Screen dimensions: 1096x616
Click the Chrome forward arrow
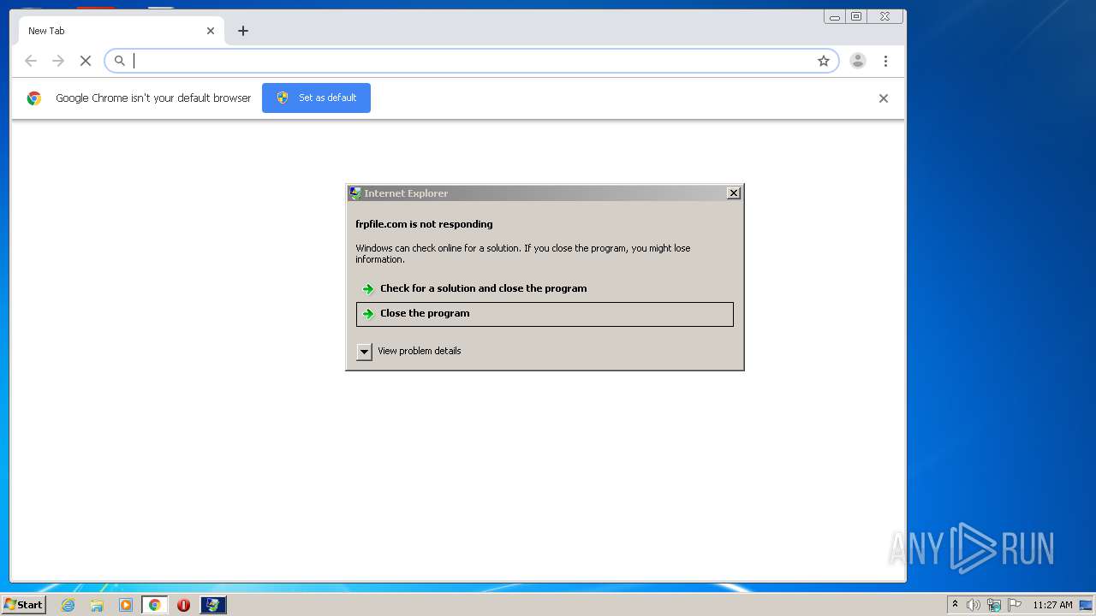[58, 61]
